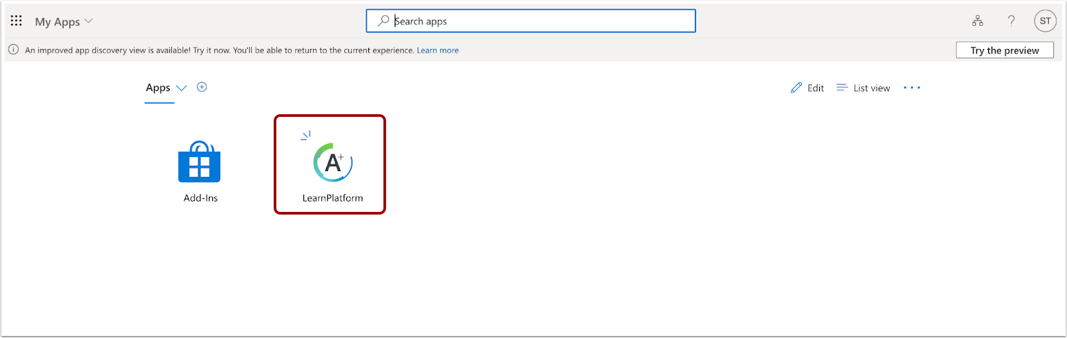Open the organization hierarchy icon
The image size is (1067, 338).
[x=978, y=21]
